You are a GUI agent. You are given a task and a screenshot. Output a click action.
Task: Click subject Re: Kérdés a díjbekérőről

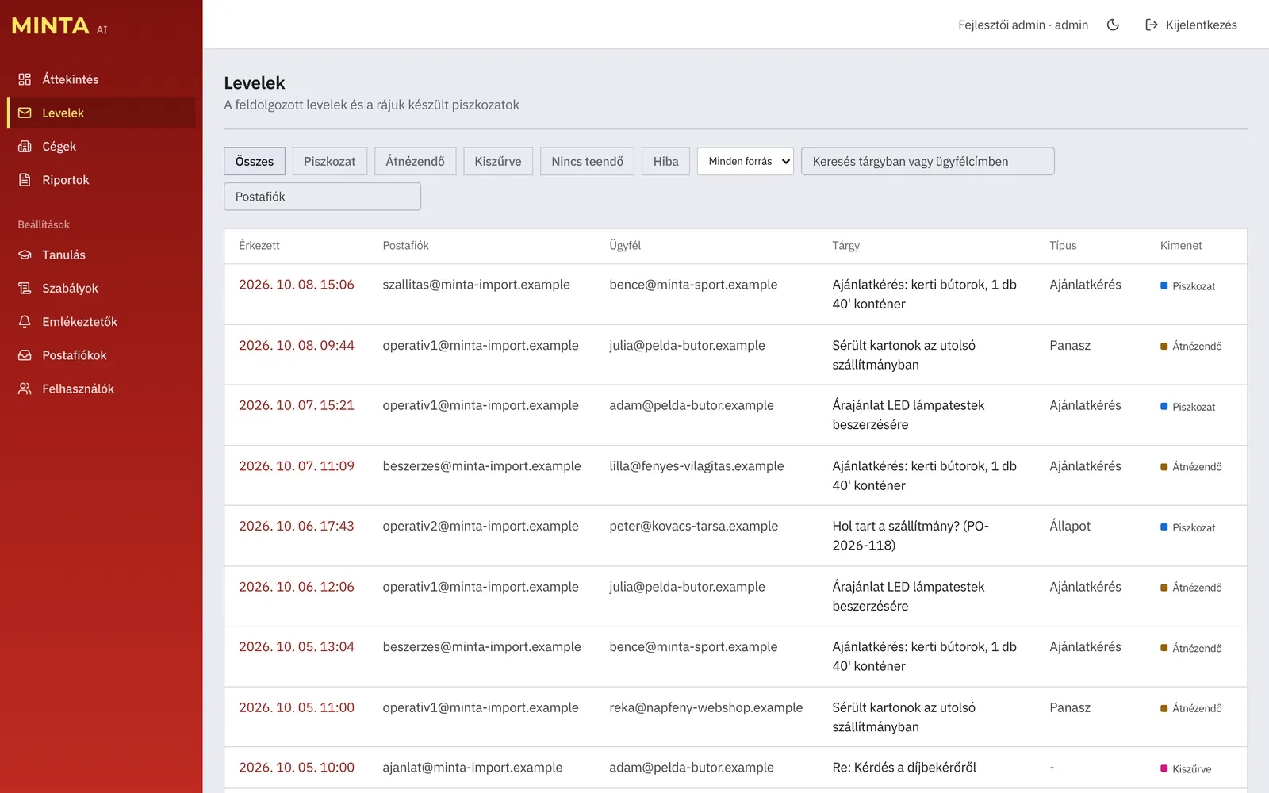904,768
